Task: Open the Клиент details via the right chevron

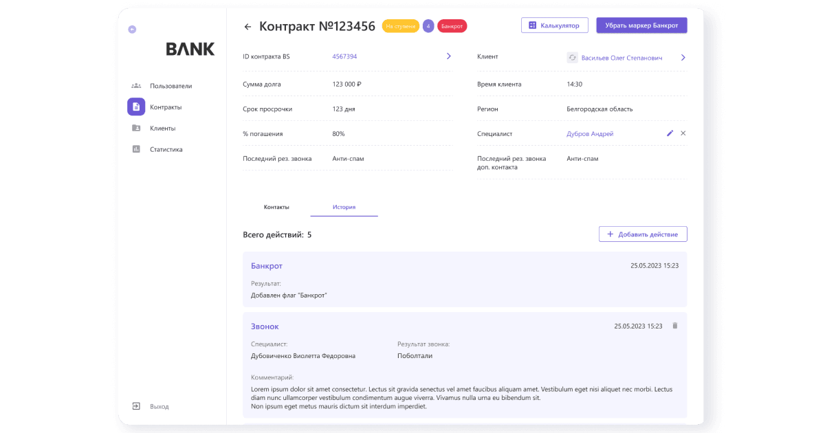Action: click(x=683, y=58)
